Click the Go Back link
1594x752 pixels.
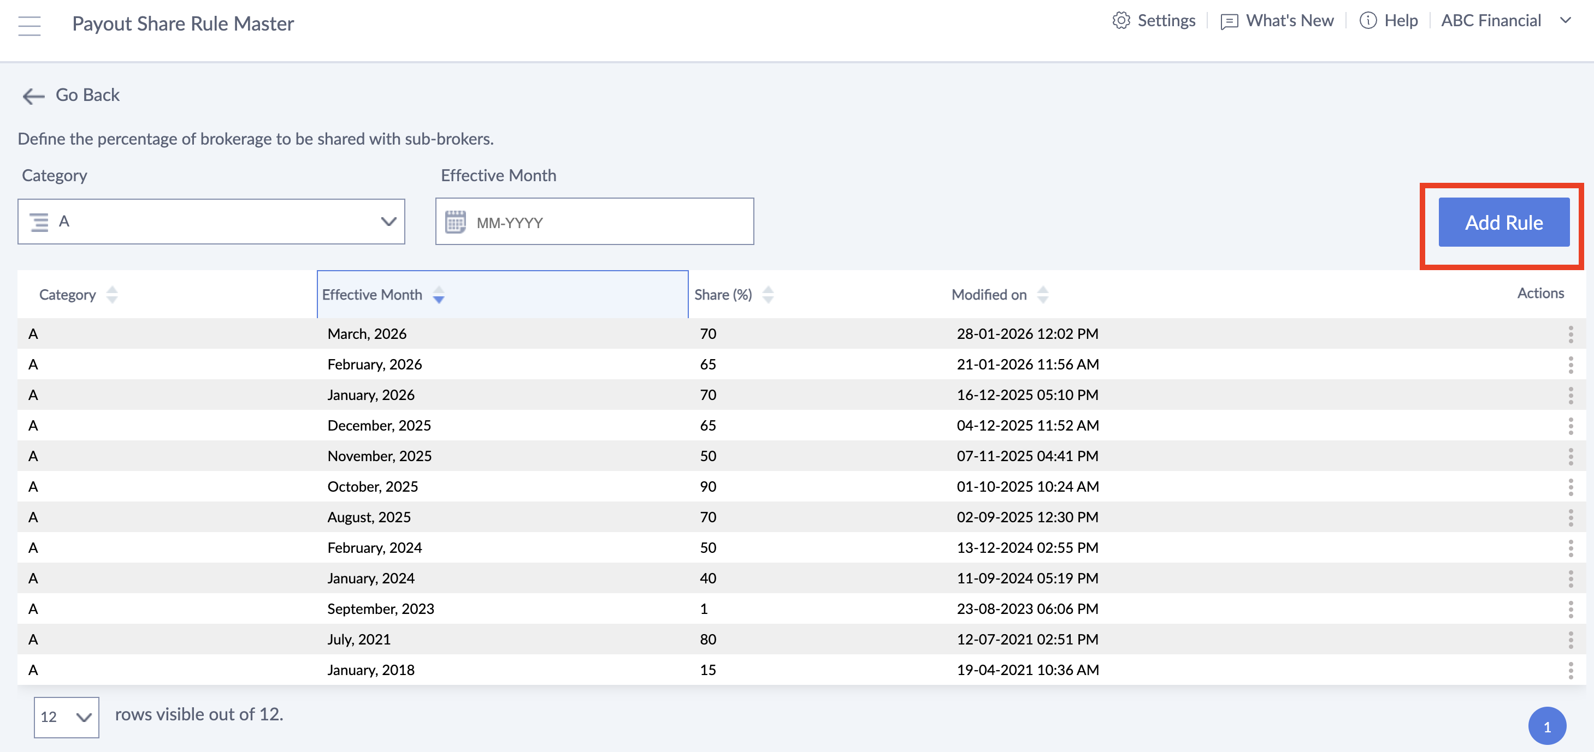(87, 96)
